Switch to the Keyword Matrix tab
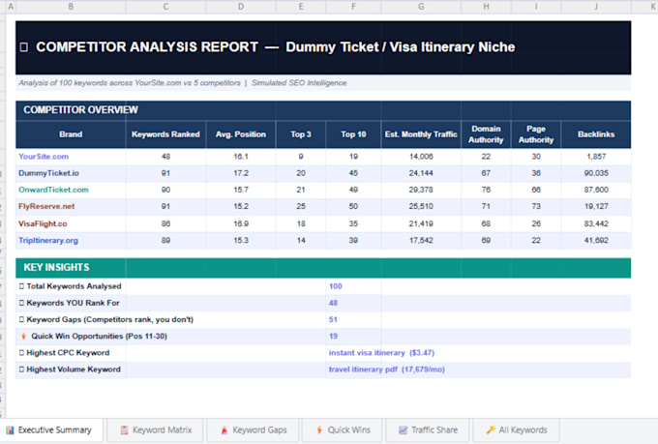 click(155, 430)
